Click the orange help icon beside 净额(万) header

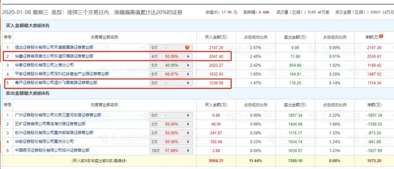pos(381,37)
